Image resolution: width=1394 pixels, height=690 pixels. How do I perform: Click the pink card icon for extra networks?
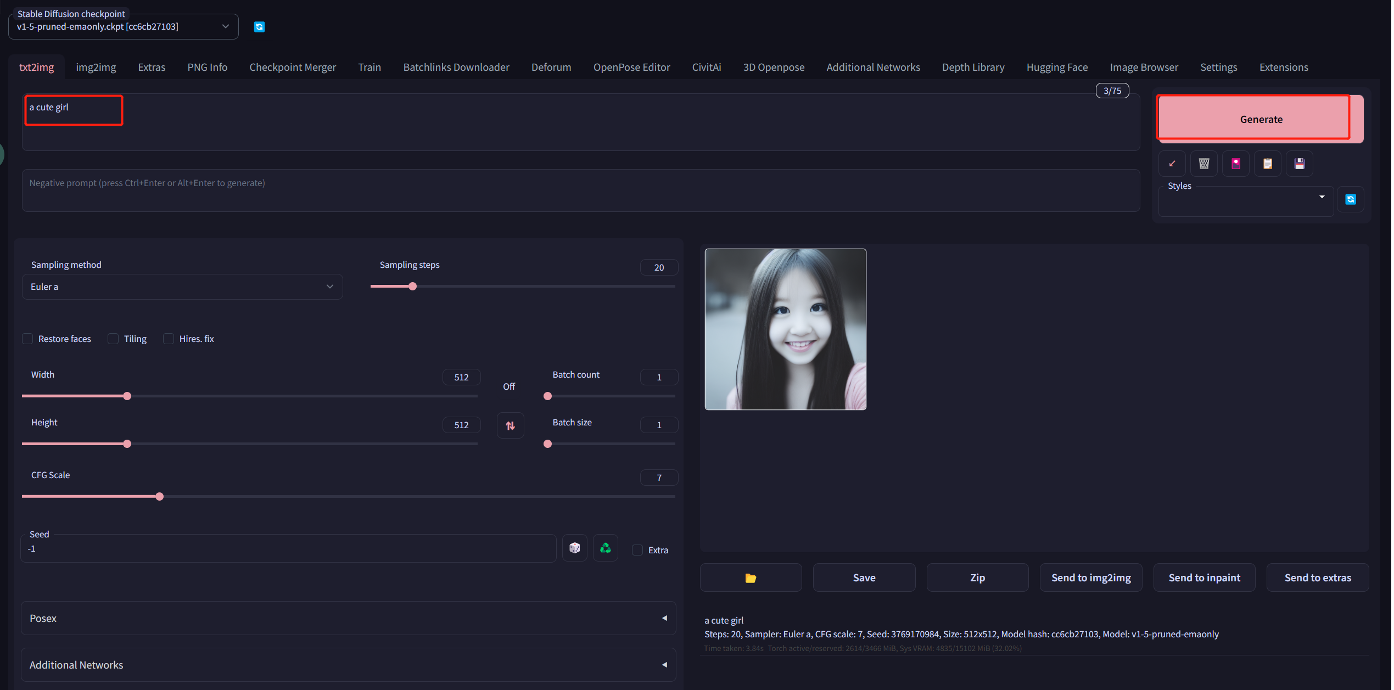(x=1236, y=164)
